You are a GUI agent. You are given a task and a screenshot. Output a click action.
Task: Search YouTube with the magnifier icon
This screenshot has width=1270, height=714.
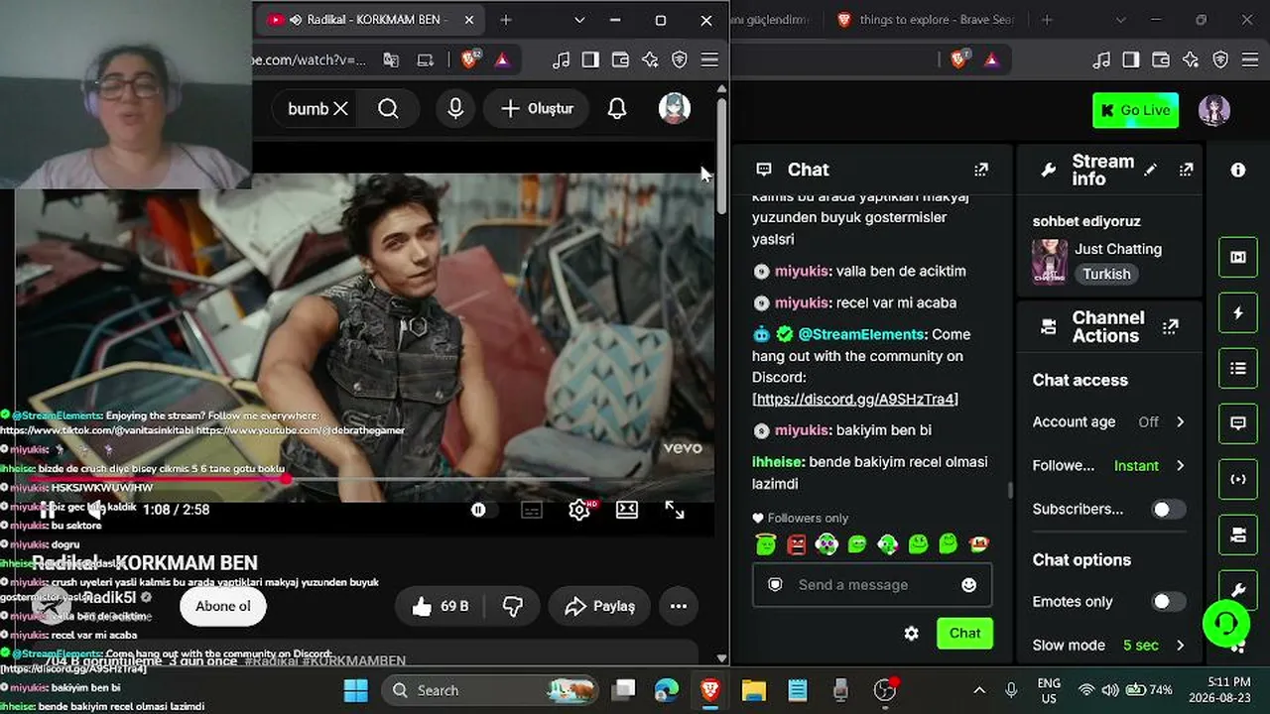tap(388, 109)
